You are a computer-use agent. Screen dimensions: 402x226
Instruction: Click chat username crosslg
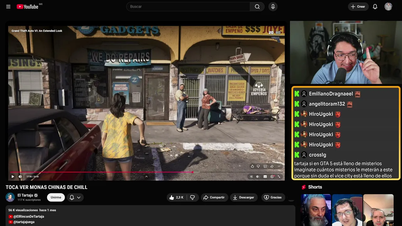pyautogui.click(x=318, y=155)
